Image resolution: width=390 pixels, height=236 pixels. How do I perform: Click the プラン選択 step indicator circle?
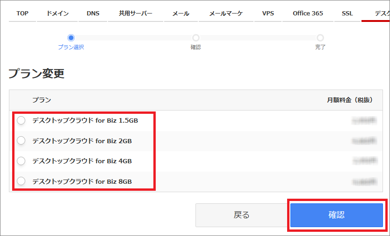pyautogui.click(x=71, y=38)
